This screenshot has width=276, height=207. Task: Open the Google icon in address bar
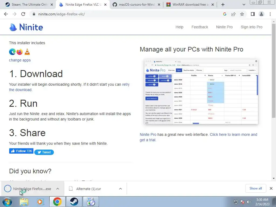point(225,14)
